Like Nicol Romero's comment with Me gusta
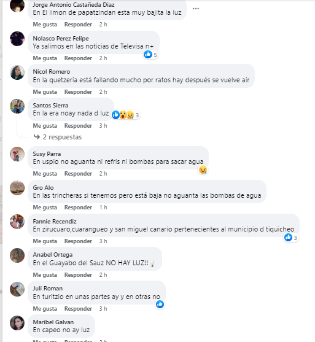Screen dimensions: 315x342 pos(45,92)
